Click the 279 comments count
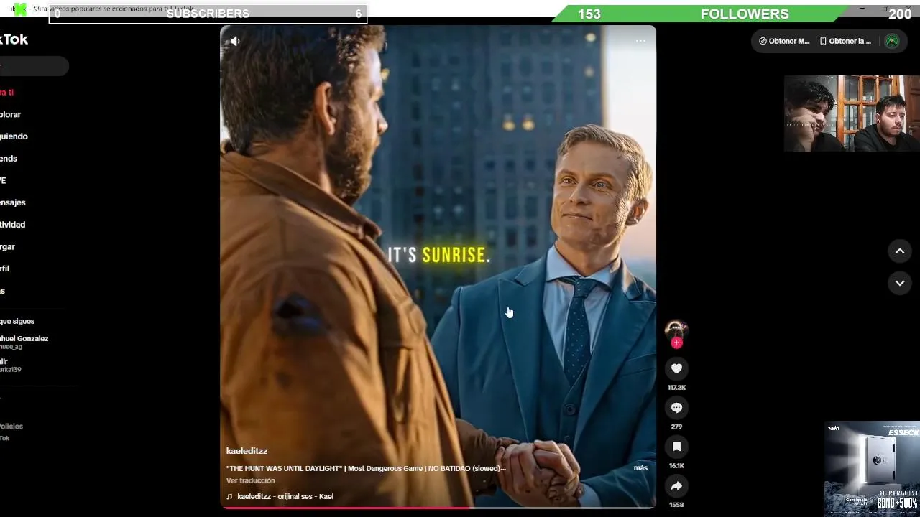Screen dimensions: 920x517 (676, 427)
